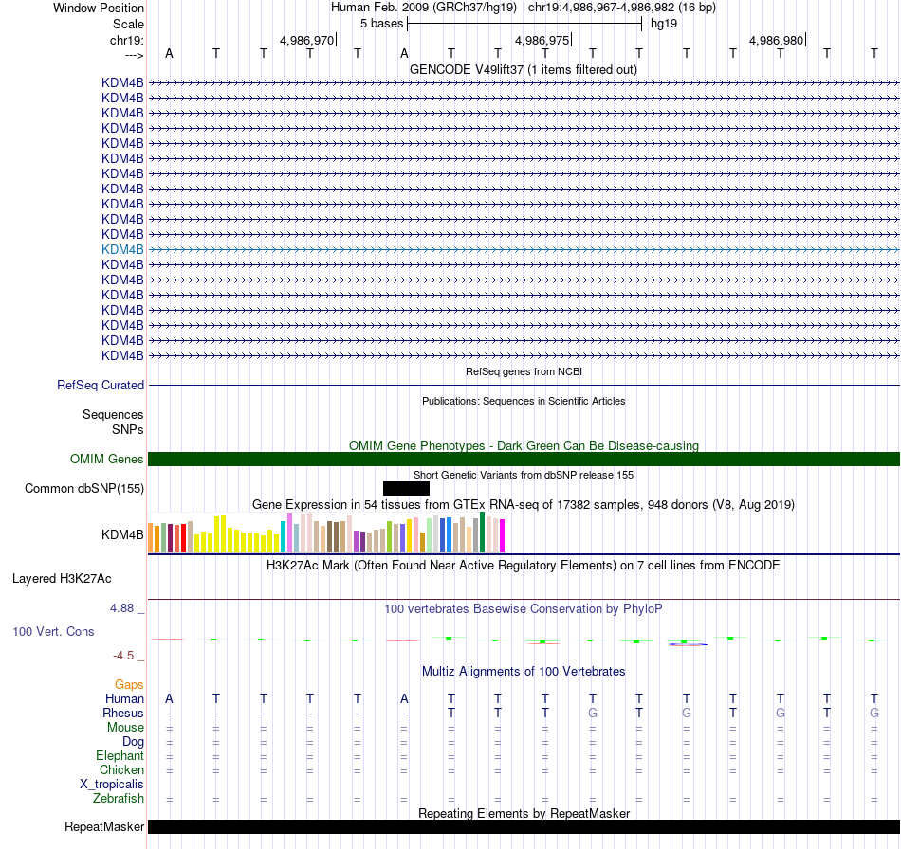Open '100 vertebrates Basewise Conservation by PhyloP' title
The image size is (901, 849).
coord(524,609)
